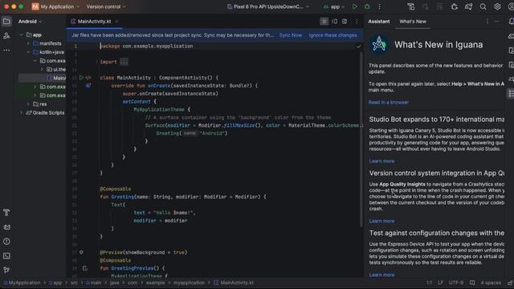514x289 pixels.
Task: Collapse the app module tree node
Action: (x=22, y=35)
